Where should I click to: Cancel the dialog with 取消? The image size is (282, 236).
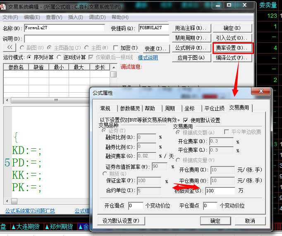pos(250,221)
